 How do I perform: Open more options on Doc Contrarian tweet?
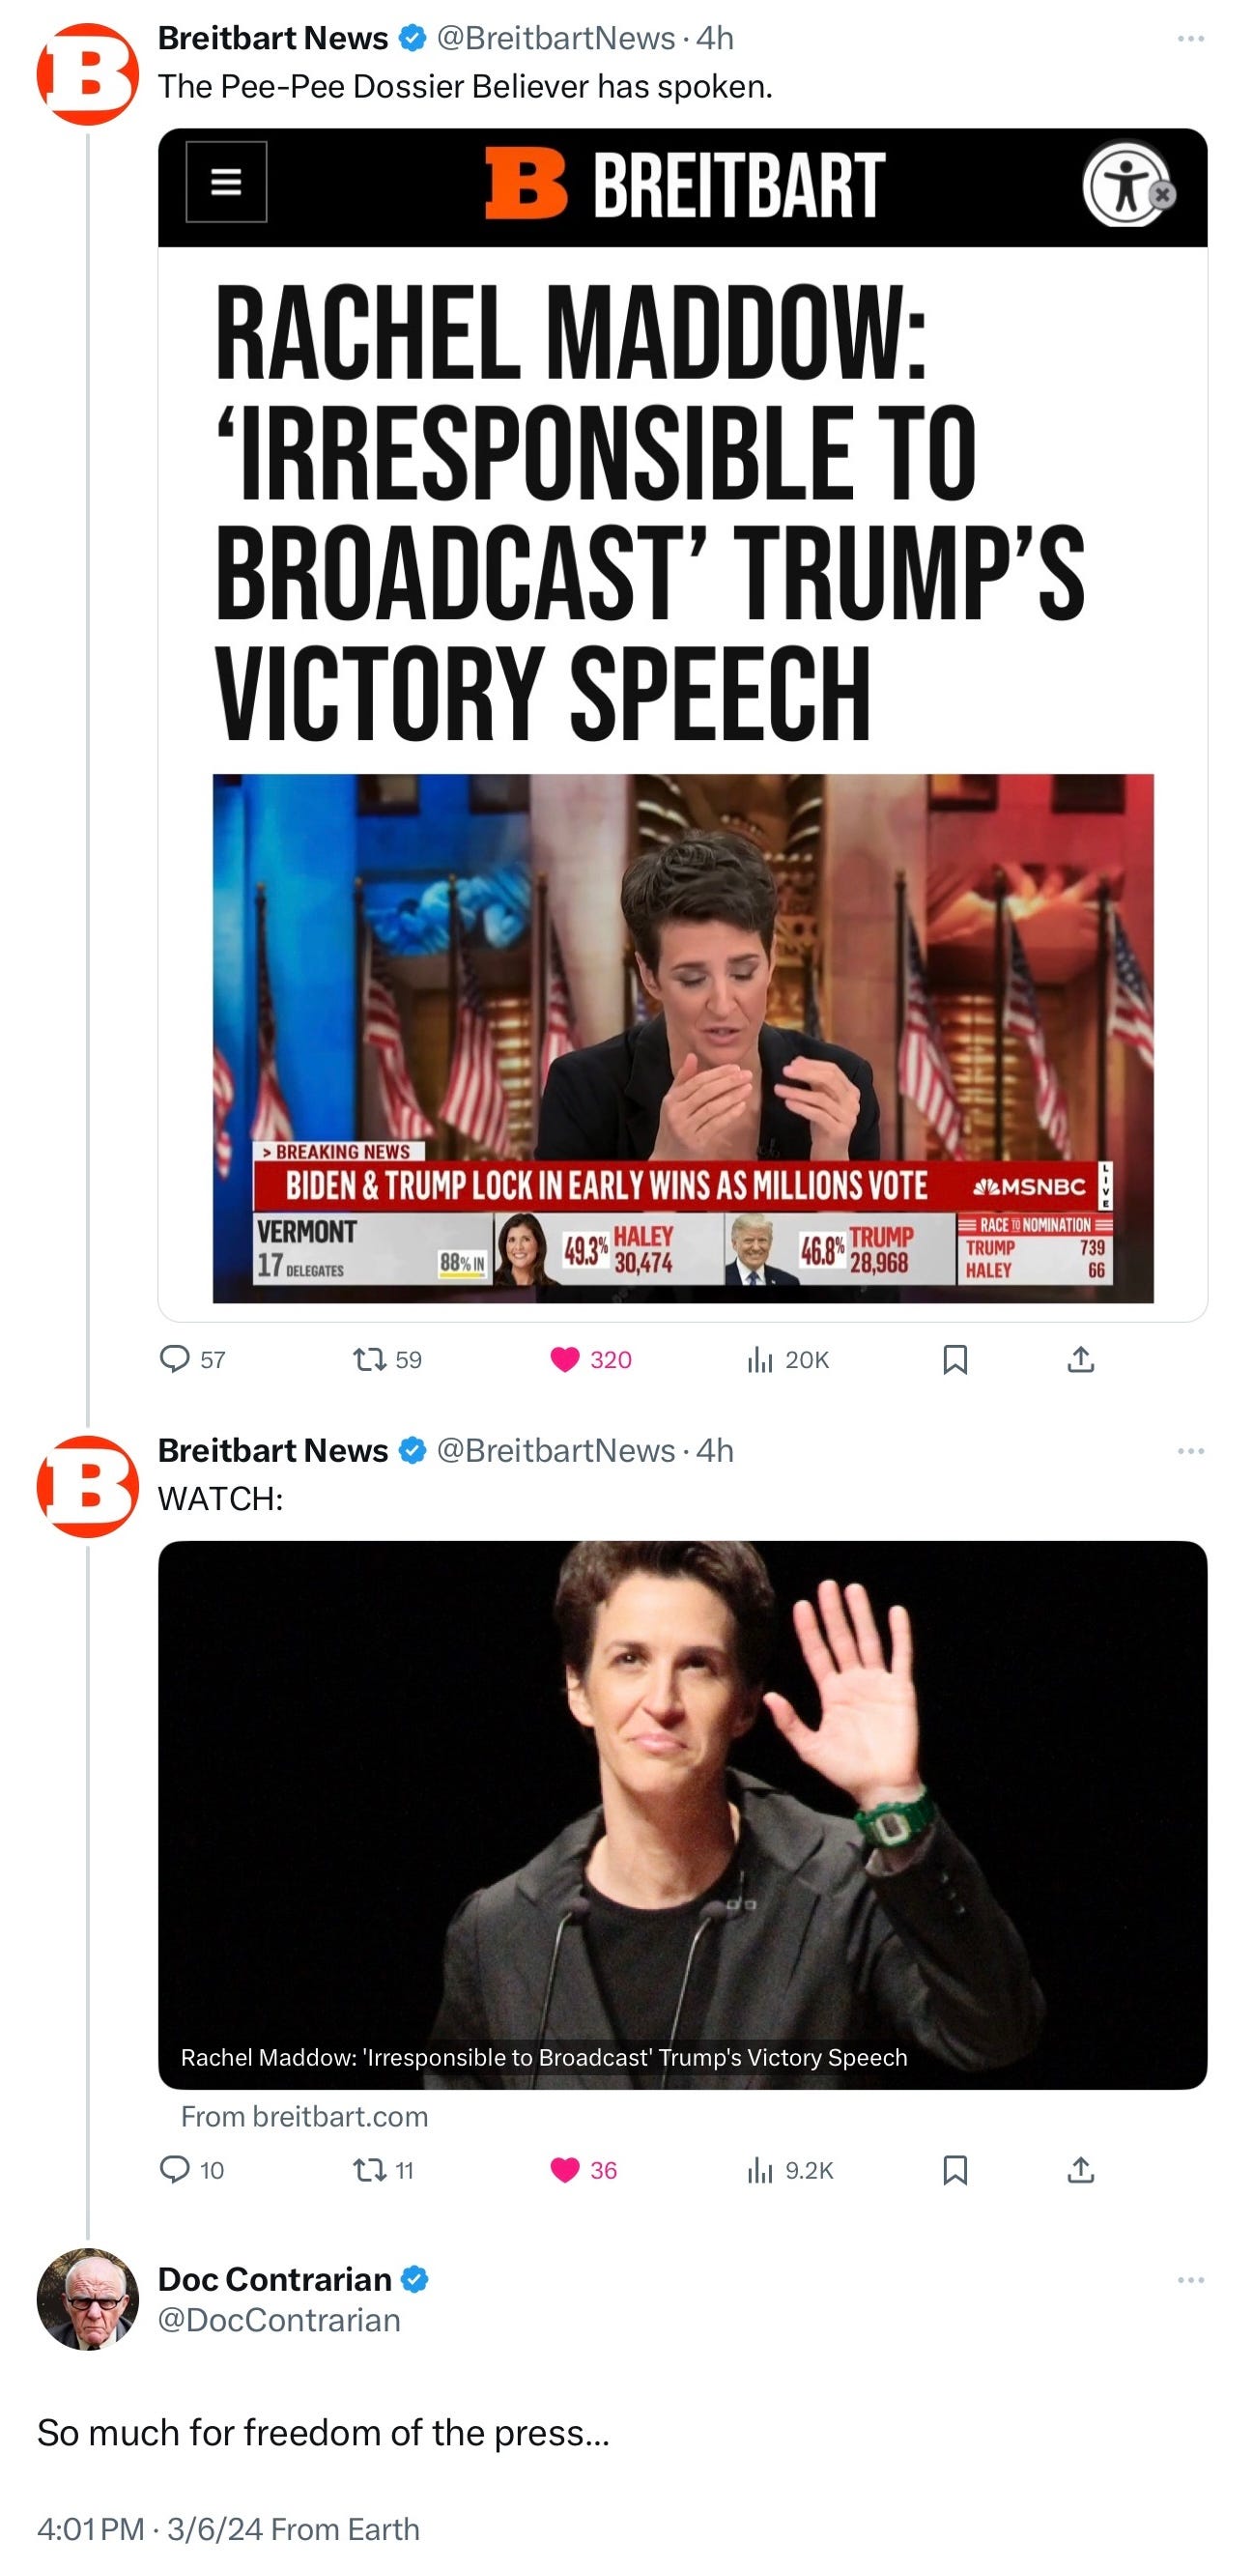[x=1190, y=2280]
